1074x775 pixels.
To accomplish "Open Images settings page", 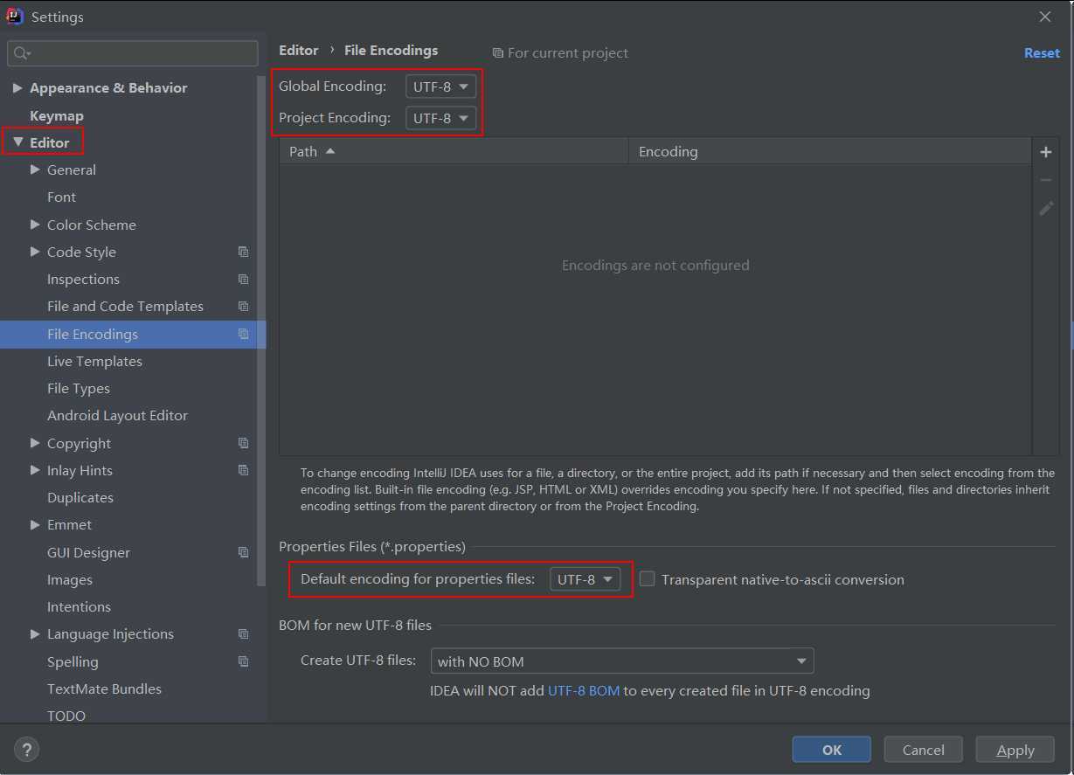I will point(70,580).
